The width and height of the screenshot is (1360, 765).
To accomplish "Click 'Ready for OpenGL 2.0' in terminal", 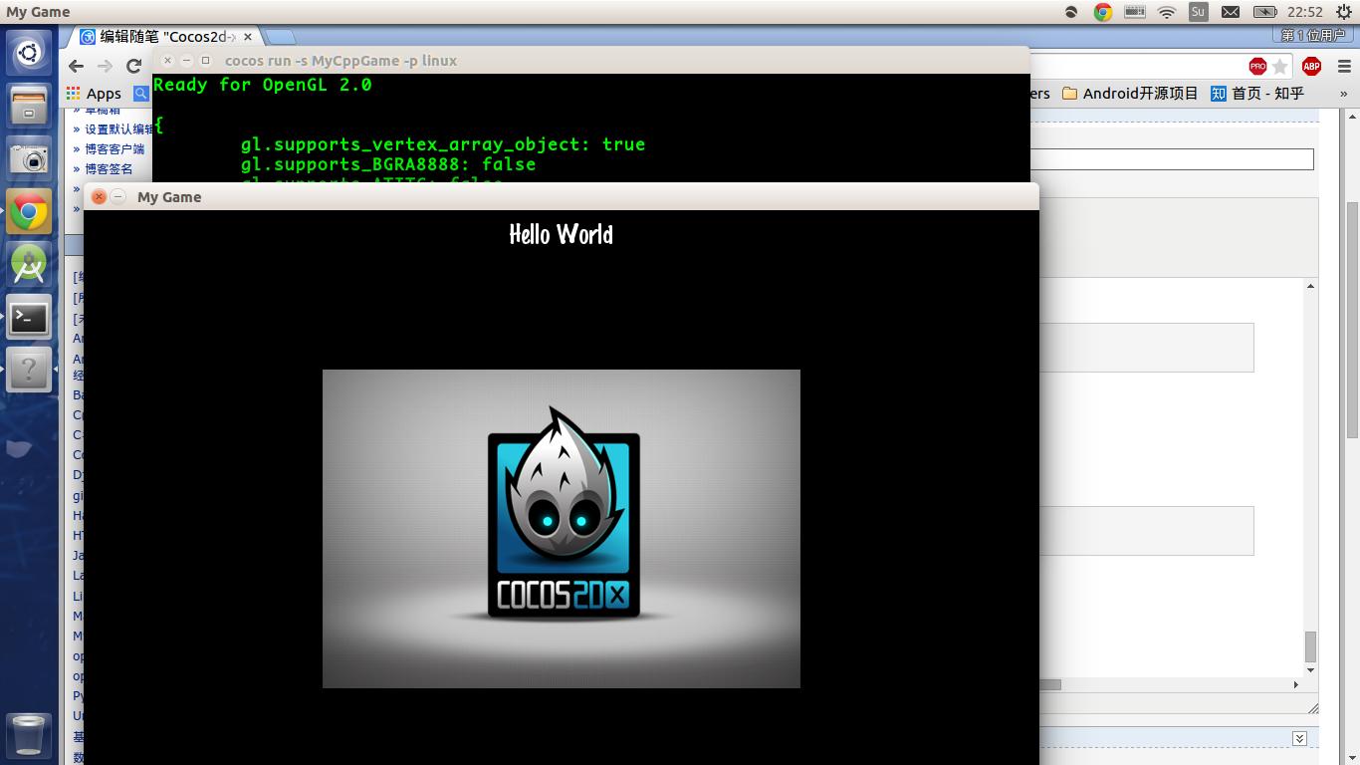I will 263,85.
